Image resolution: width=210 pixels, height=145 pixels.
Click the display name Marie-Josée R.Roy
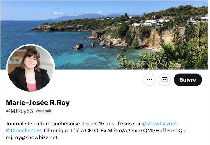point(38,103)
